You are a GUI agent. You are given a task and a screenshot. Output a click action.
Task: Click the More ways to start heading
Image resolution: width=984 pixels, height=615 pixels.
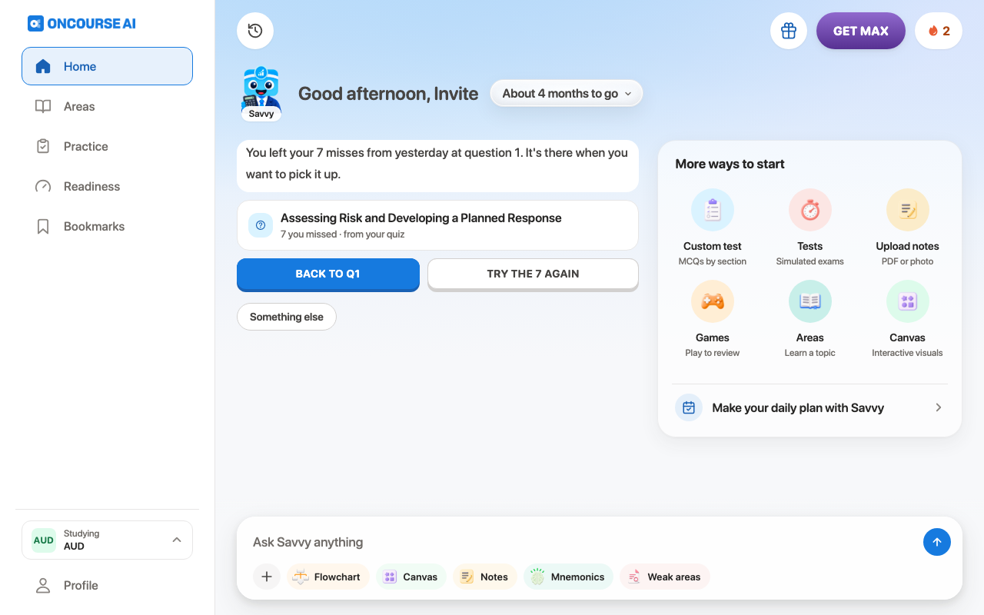pyautogui.click(x=730, y=164)
